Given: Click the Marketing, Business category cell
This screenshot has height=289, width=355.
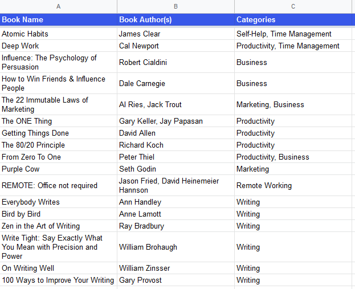Looking at the screenshot, I should (293, 104).
